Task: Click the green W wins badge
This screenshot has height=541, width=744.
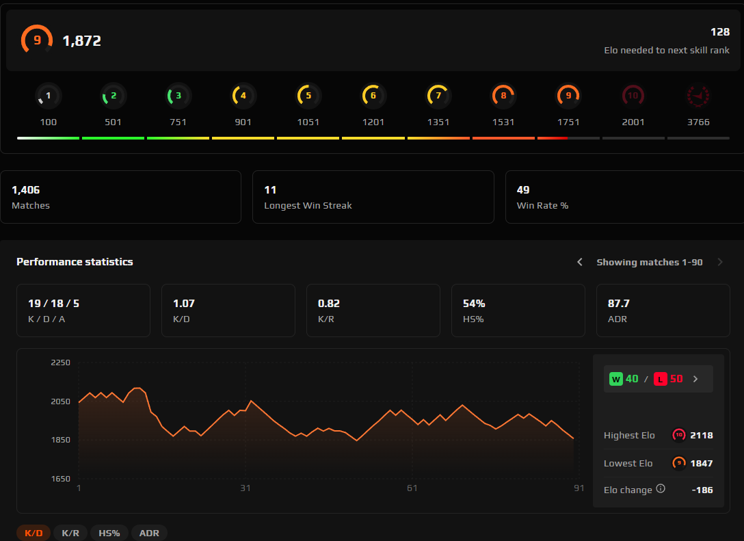Action: click(616, 379)
